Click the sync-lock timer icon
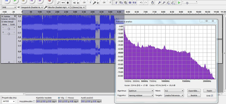Image resolution: width=226 pixels, height=104 pixels. 153,3
